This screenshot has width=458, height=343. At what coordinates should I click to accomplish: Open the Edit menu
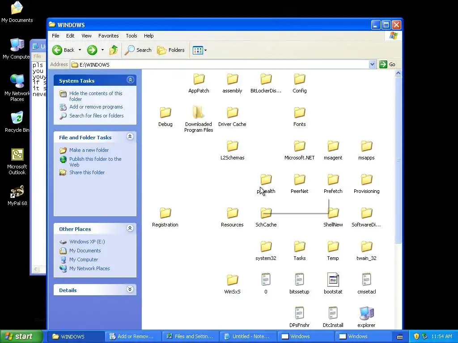point(70,36)
